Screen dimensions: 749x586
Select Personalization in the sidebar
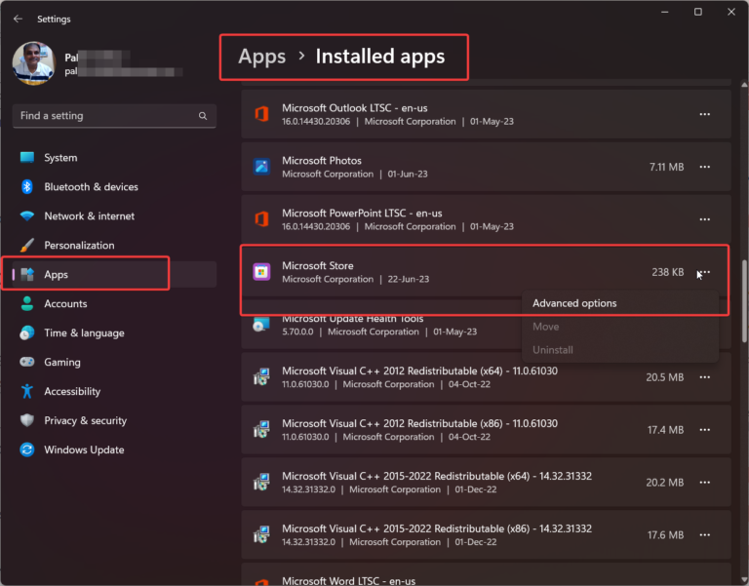pos(114,245)
